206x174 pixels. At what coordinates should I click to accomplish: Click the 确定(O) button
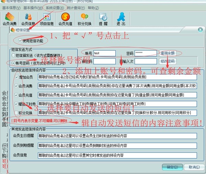[172, 167]
